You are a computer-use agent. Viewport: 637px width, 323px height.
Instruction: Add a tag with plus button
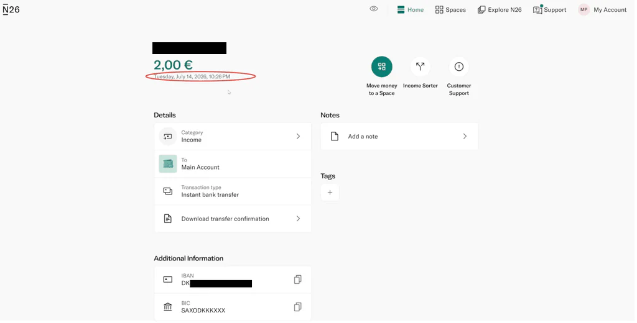coord(330,193)
